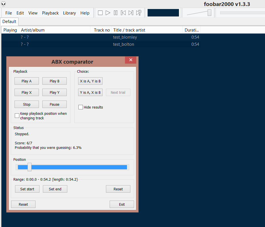Click the Set start button
The width and height of the screenshot is (265, 227).
(27, 189)
